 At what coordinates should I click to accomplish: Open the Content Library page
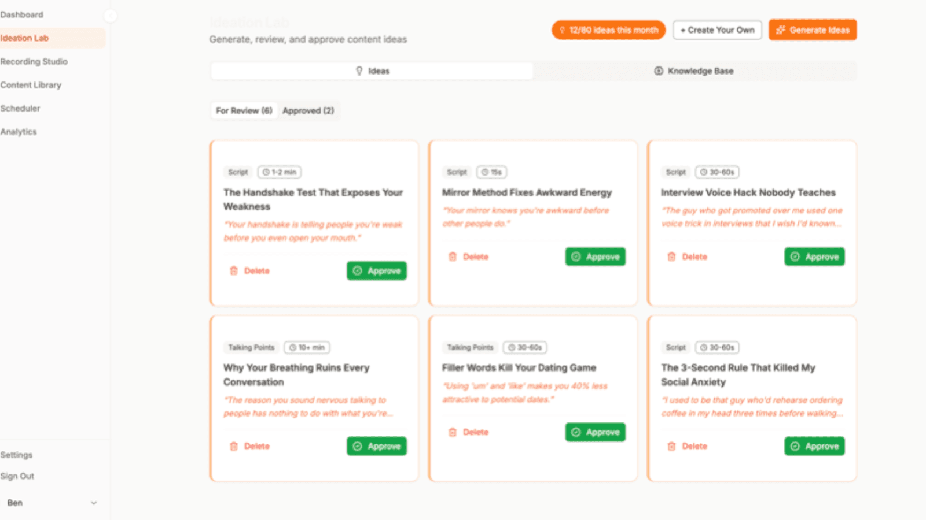click(x=31, y=84)
